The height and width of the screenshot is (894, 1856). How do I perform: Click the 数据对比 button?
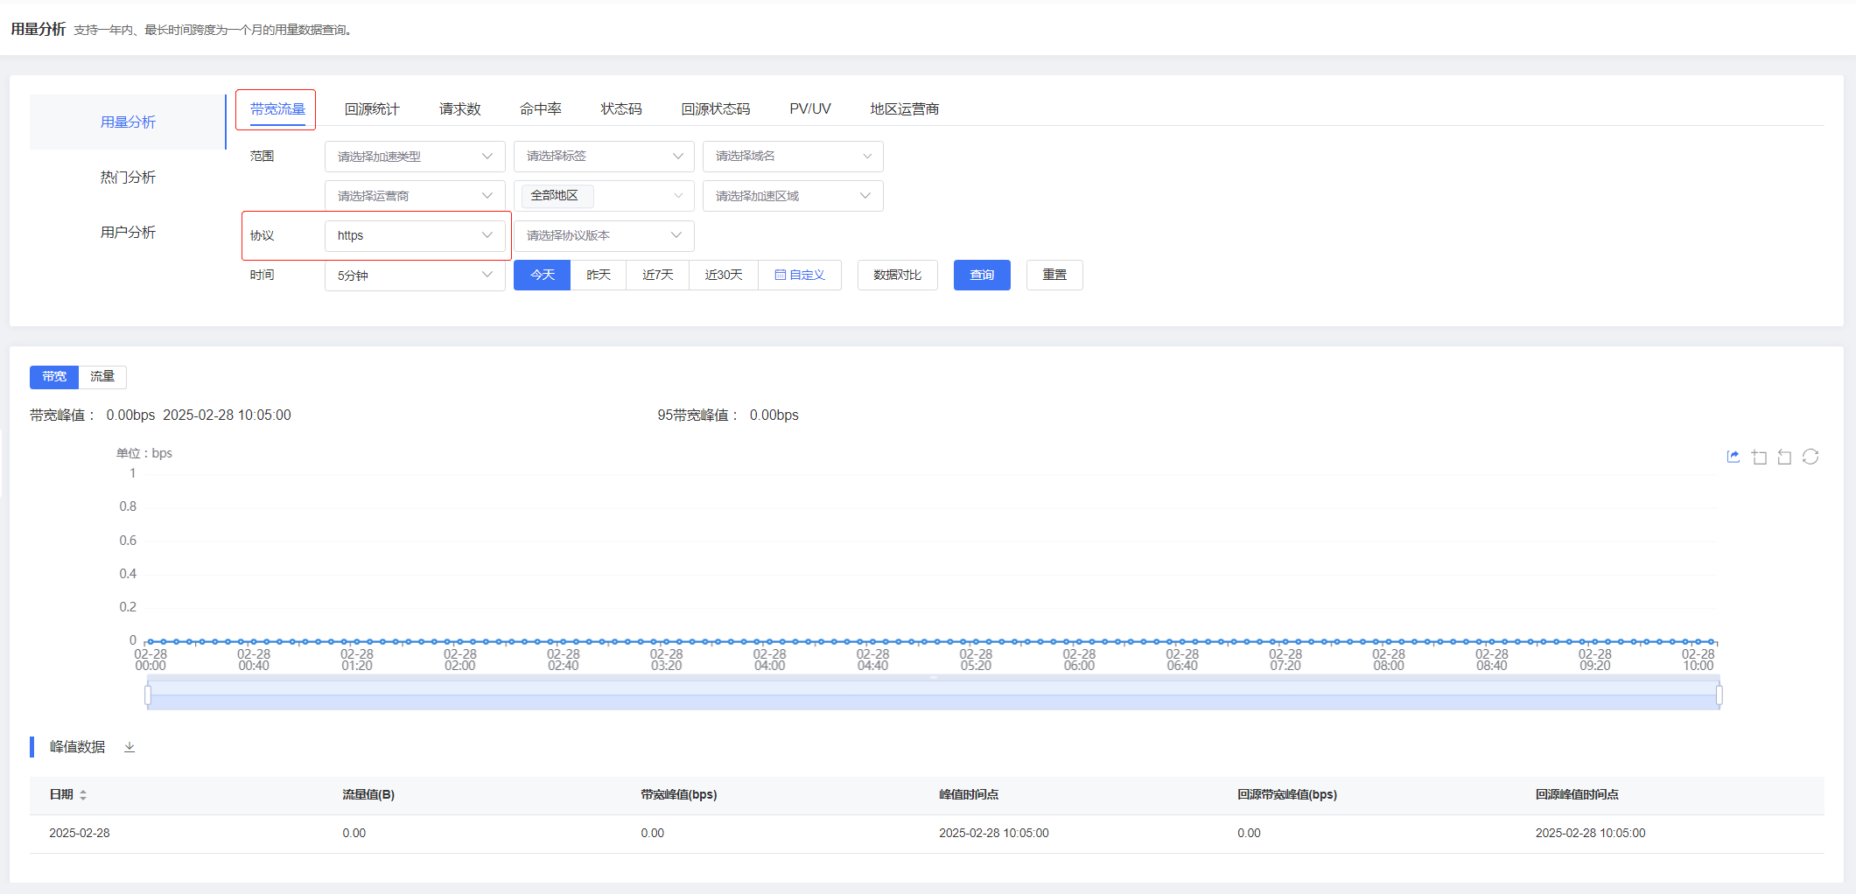(898, 275)
